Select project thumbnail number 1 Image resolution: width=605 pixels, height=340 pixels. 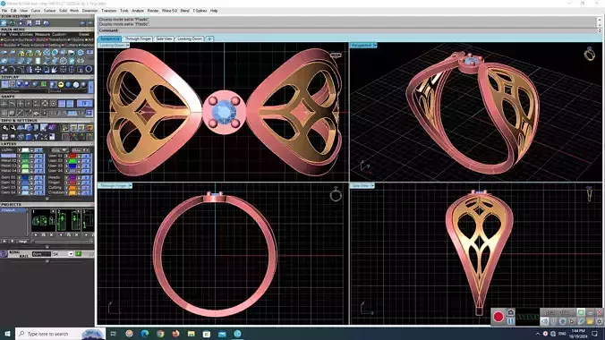(44, 221)
